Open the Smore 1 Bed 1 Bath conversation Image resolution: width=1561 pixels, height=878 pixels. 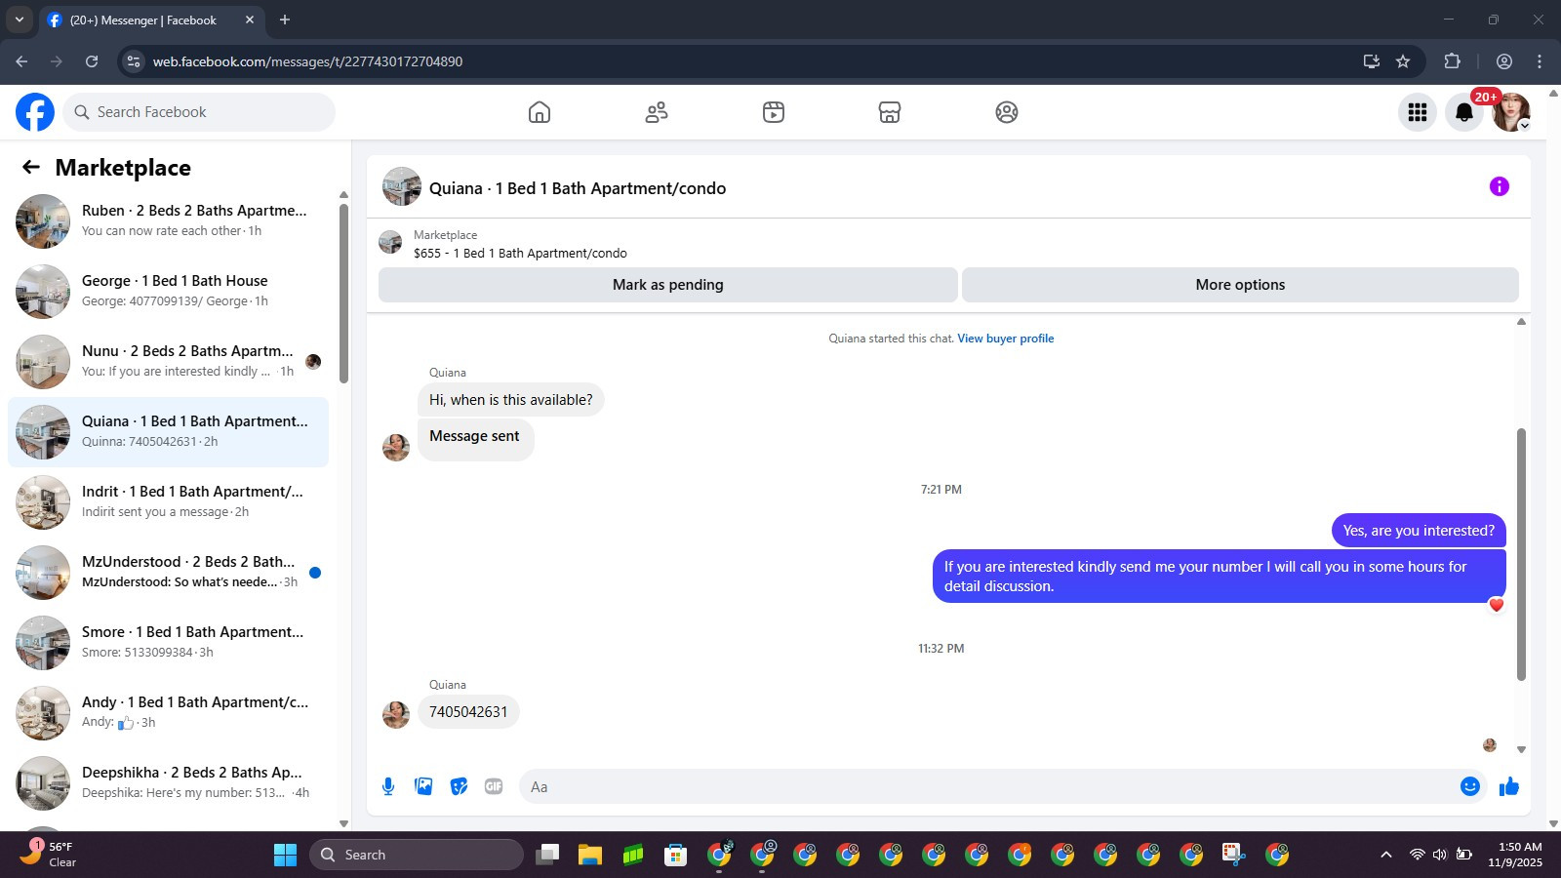click(x=168, y=643)
